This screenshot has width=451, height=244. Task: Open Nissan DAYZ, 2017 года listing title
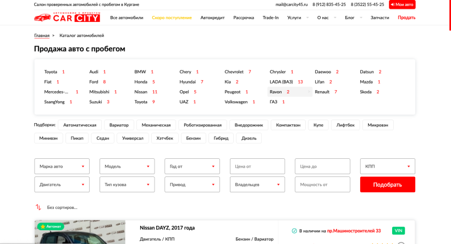tap(167, 228)
